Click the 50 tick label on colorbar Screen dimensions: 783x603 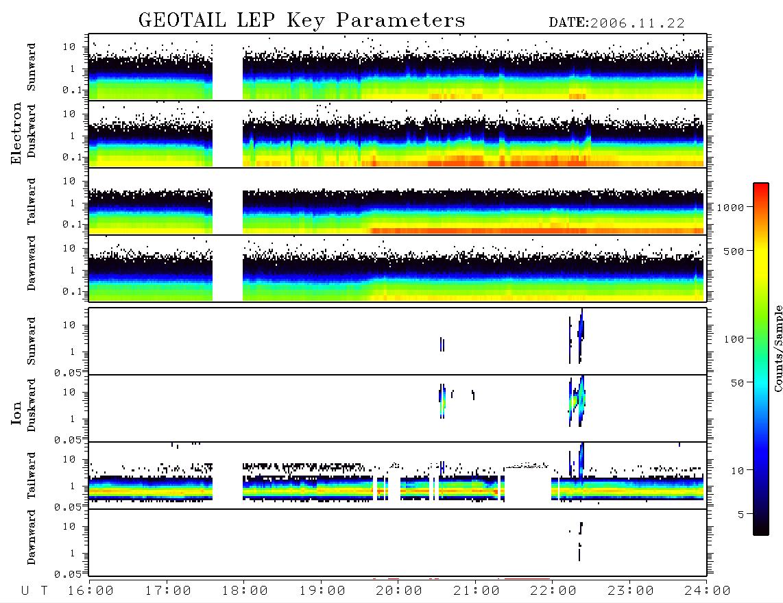tap(737, 383)
